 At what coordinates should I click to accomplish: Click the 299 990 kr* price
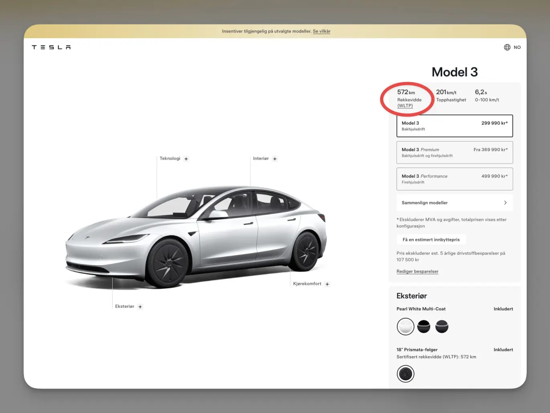(x=494, y=123)
